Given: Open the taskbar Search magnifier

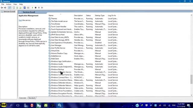Looking at the screenshot, I should coord(11,105).
